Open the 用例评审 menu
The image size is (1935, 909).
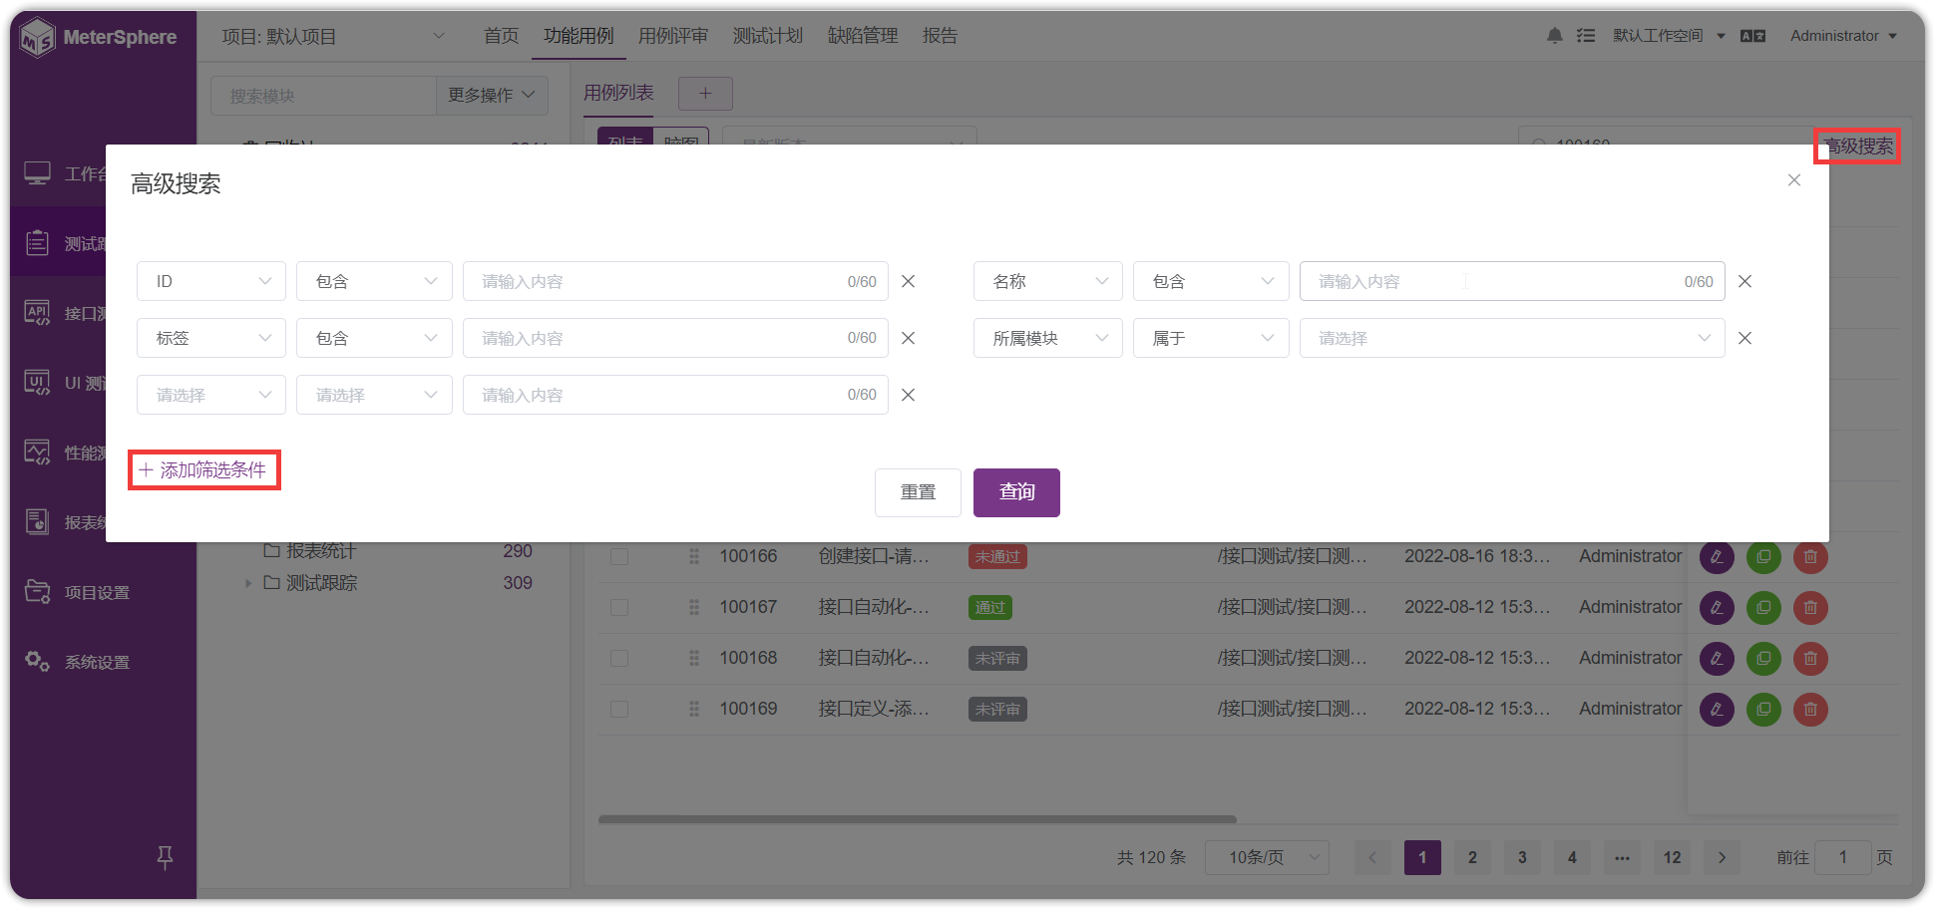click(x=673, y=36)
